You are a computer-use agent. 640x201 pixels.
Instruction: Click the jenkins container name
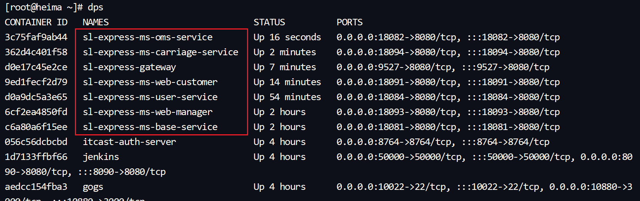click(101, 157)
